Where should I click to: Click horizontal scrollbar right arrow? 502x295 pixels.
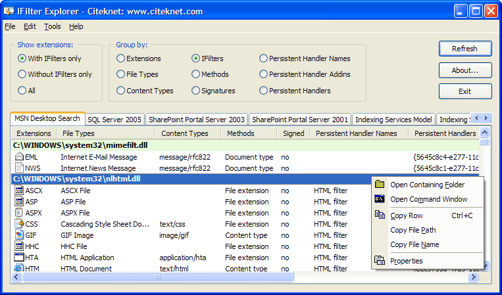tap(473, 277)
